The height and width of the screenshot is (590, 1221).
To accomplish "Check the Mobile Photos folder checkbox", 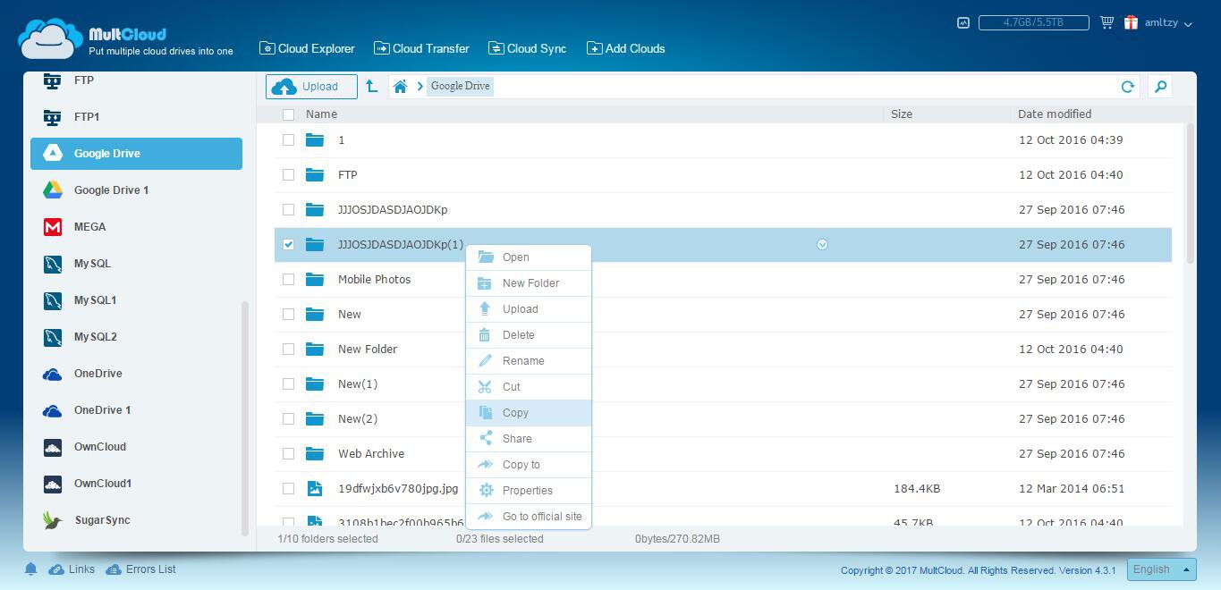I will coord(288,279).
